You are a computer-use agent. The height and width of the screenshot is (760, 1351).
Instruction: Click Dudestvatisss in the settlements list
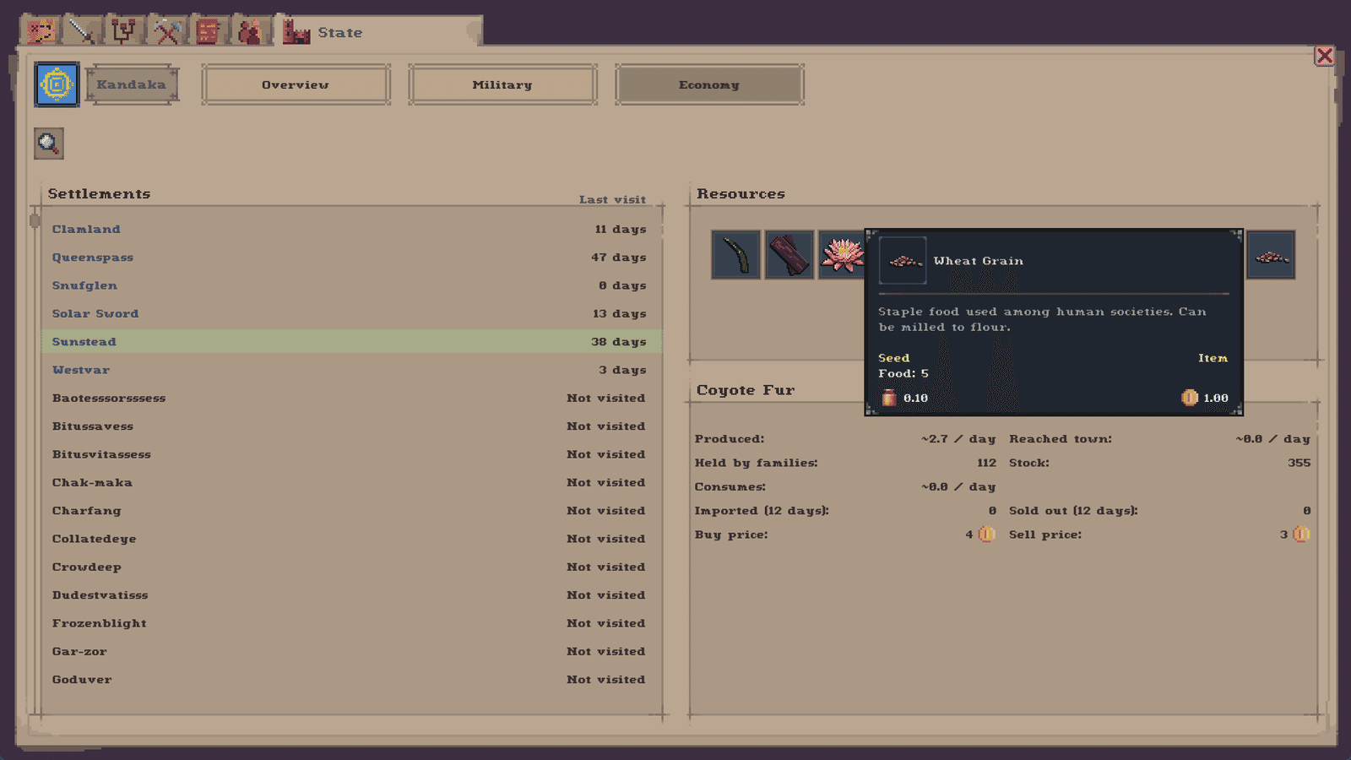point(351,594)
